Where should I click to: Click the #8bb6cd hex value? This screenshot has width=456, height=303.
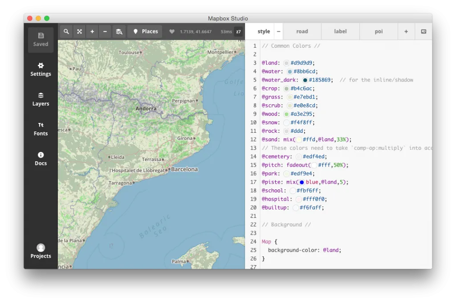(304, 71)
